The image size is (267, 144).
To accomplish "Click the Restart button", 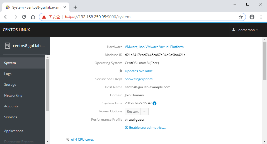I will pos(133,112).
